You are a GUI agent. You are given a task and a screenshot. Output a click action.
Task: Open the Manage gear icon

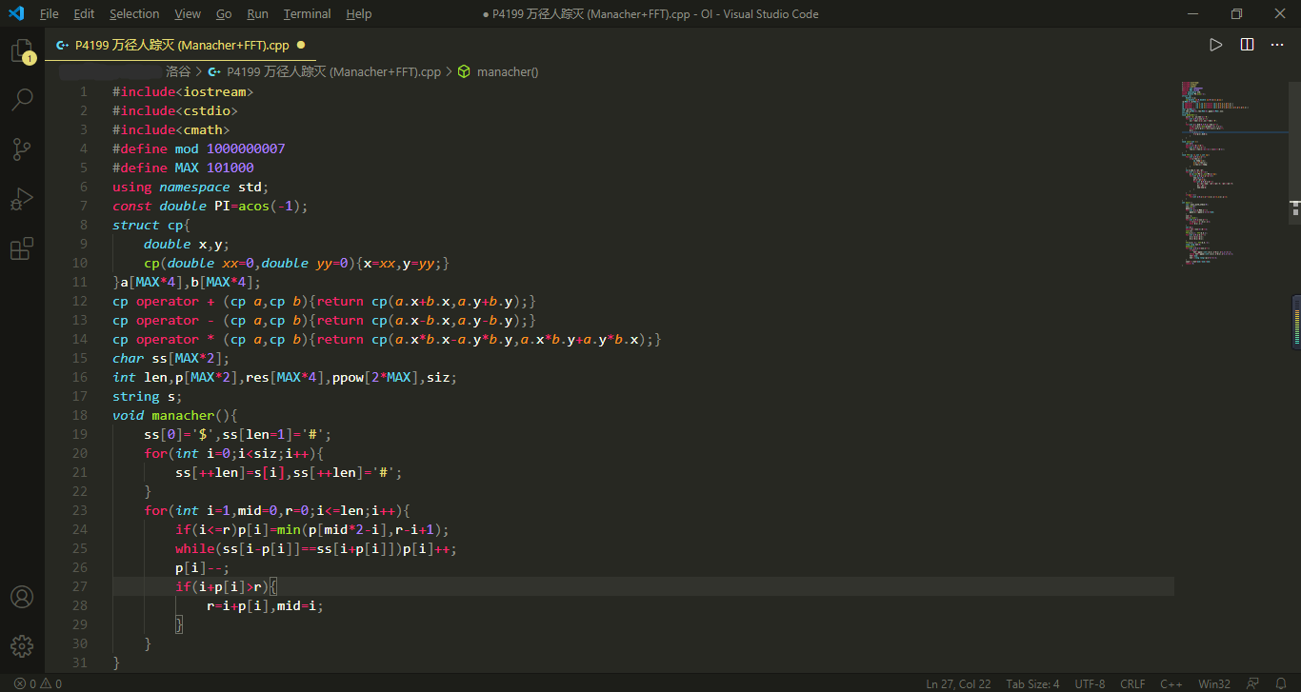pos(22,646)
